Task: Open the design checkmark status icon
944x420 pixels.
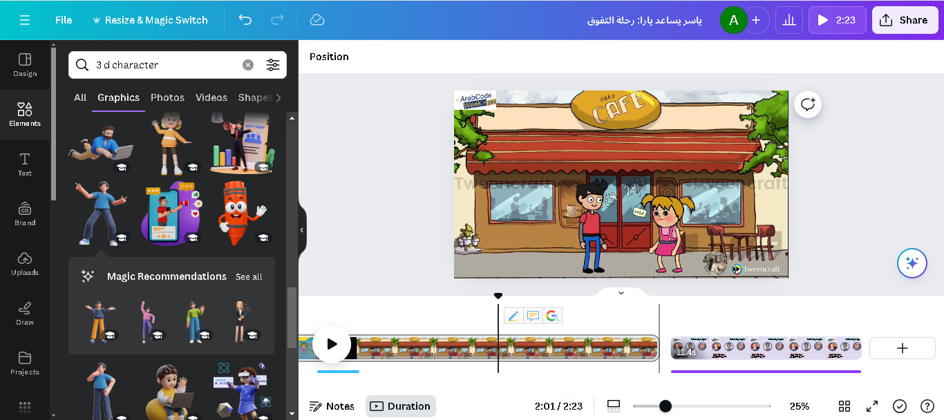Action: coord(900,406)
